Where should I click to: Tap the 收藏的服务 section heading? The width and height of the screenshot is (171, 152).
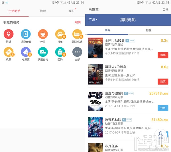pyautogui.click(x=11, y=22)
